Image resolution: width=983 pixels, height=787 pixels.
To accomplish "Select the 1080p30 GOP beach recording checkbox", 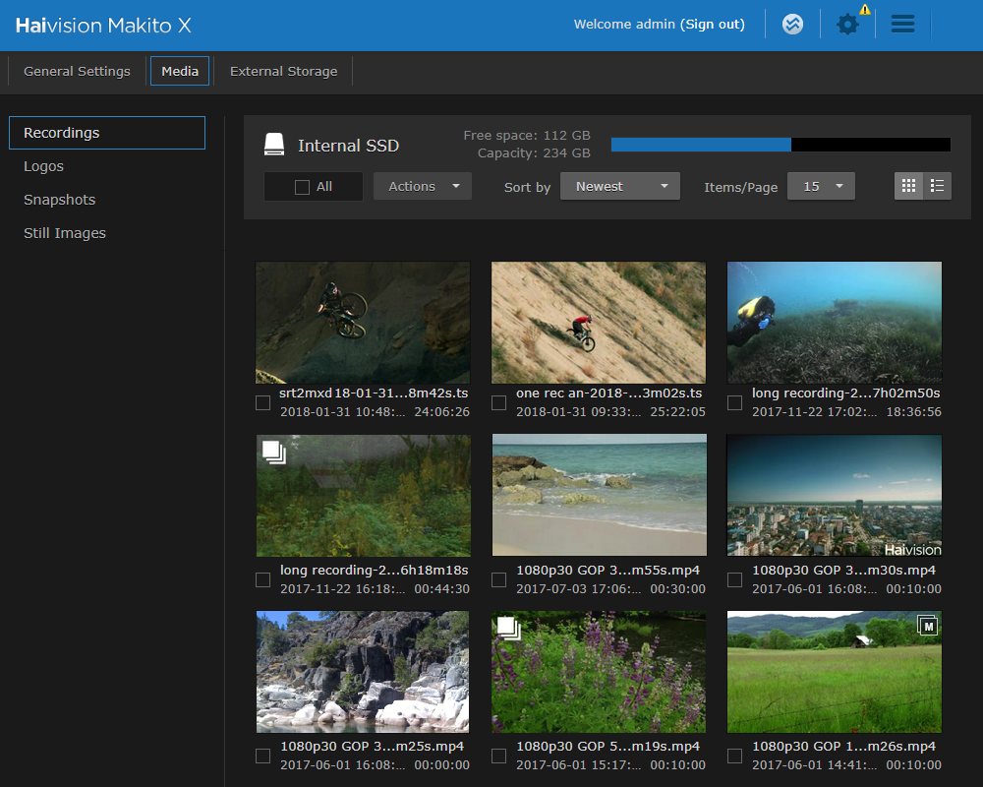I will [498, 579].
